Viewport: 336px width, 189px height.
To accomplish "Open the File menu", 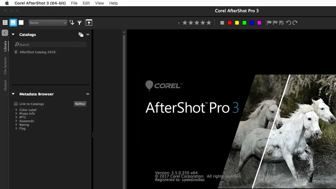I will tap(74, 3).
